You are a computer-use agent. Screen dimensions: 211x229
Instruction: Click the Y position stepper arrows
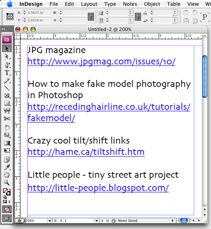click(24, 20)
